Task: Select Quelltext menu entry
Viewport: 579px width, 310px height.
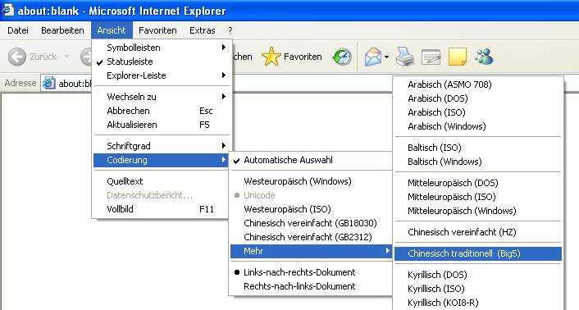Action: (x=161, y=181)
